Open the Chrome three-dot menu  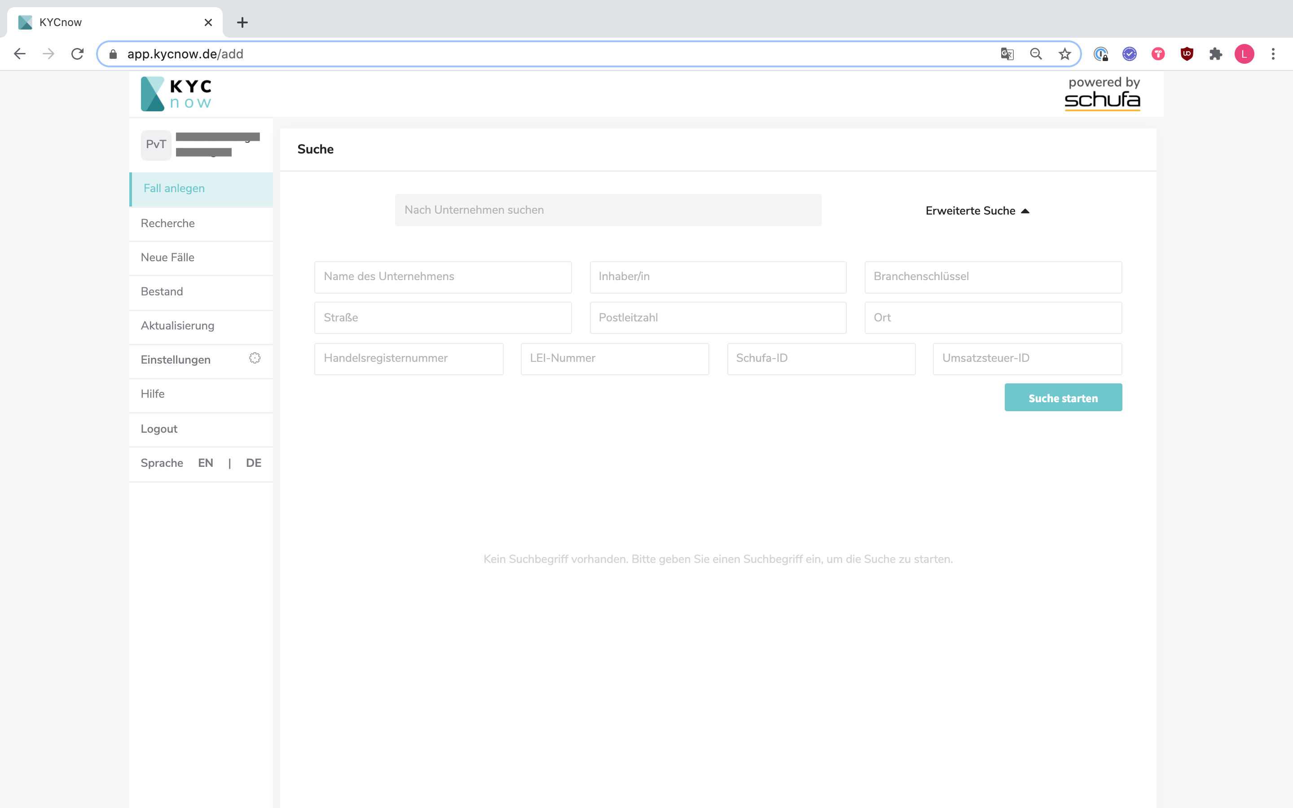1273,54
